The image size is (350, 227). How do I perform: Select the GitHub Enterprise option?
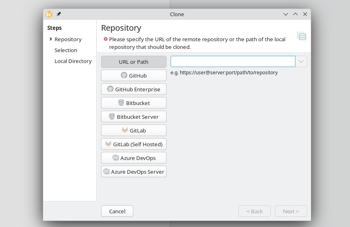click(x=134, y=89)
